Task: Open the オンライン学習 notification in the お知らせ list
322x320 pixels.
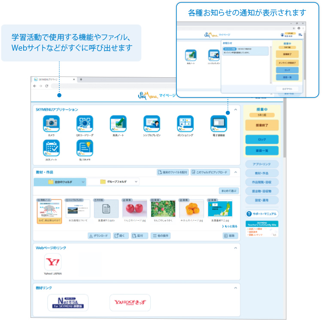Action: [246, 51]
